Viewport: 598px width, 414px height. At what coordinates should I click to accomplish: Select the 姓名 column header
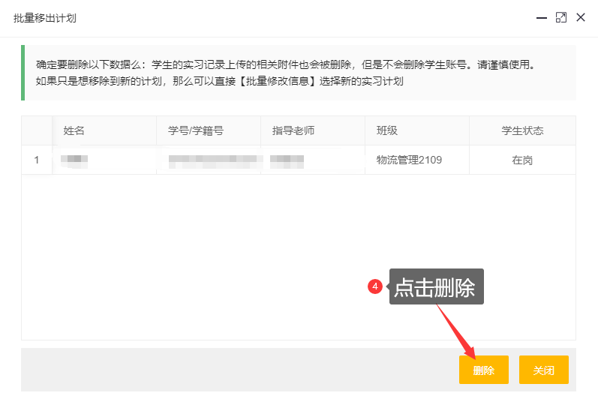click(x=74, y=130)
